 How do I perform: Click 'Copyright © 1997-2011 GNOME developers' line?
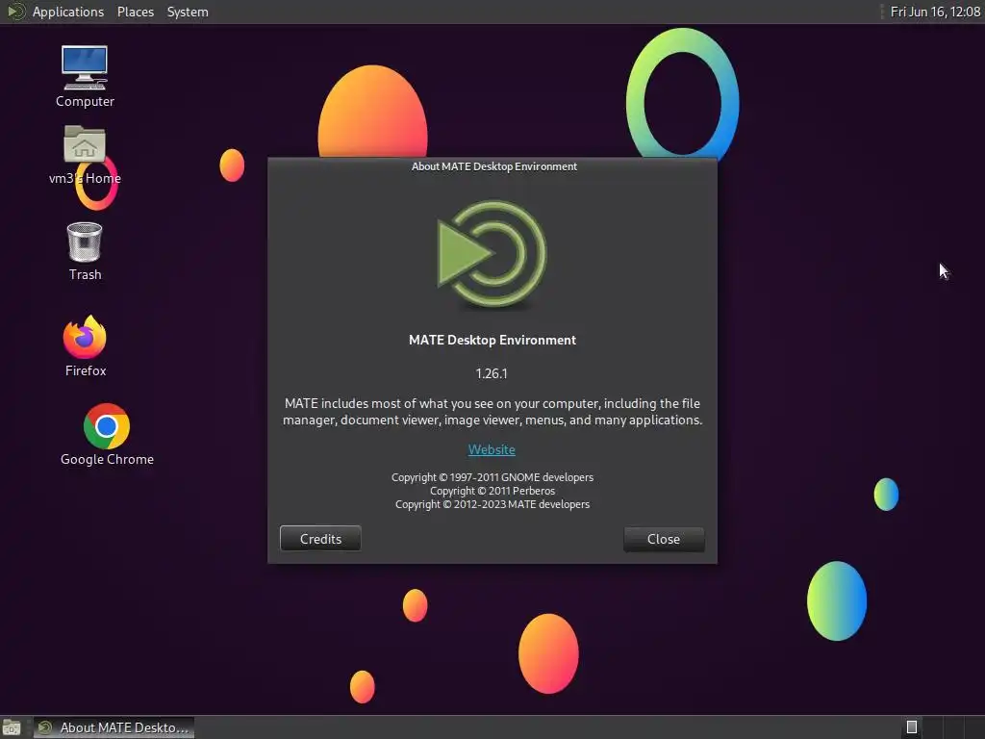point(492,477)
